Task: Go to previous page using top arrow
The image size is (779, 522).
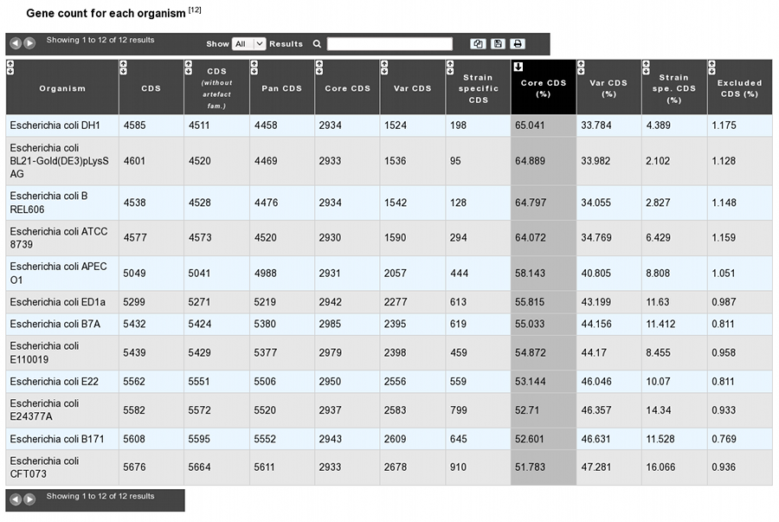Action: pos(16,43)
